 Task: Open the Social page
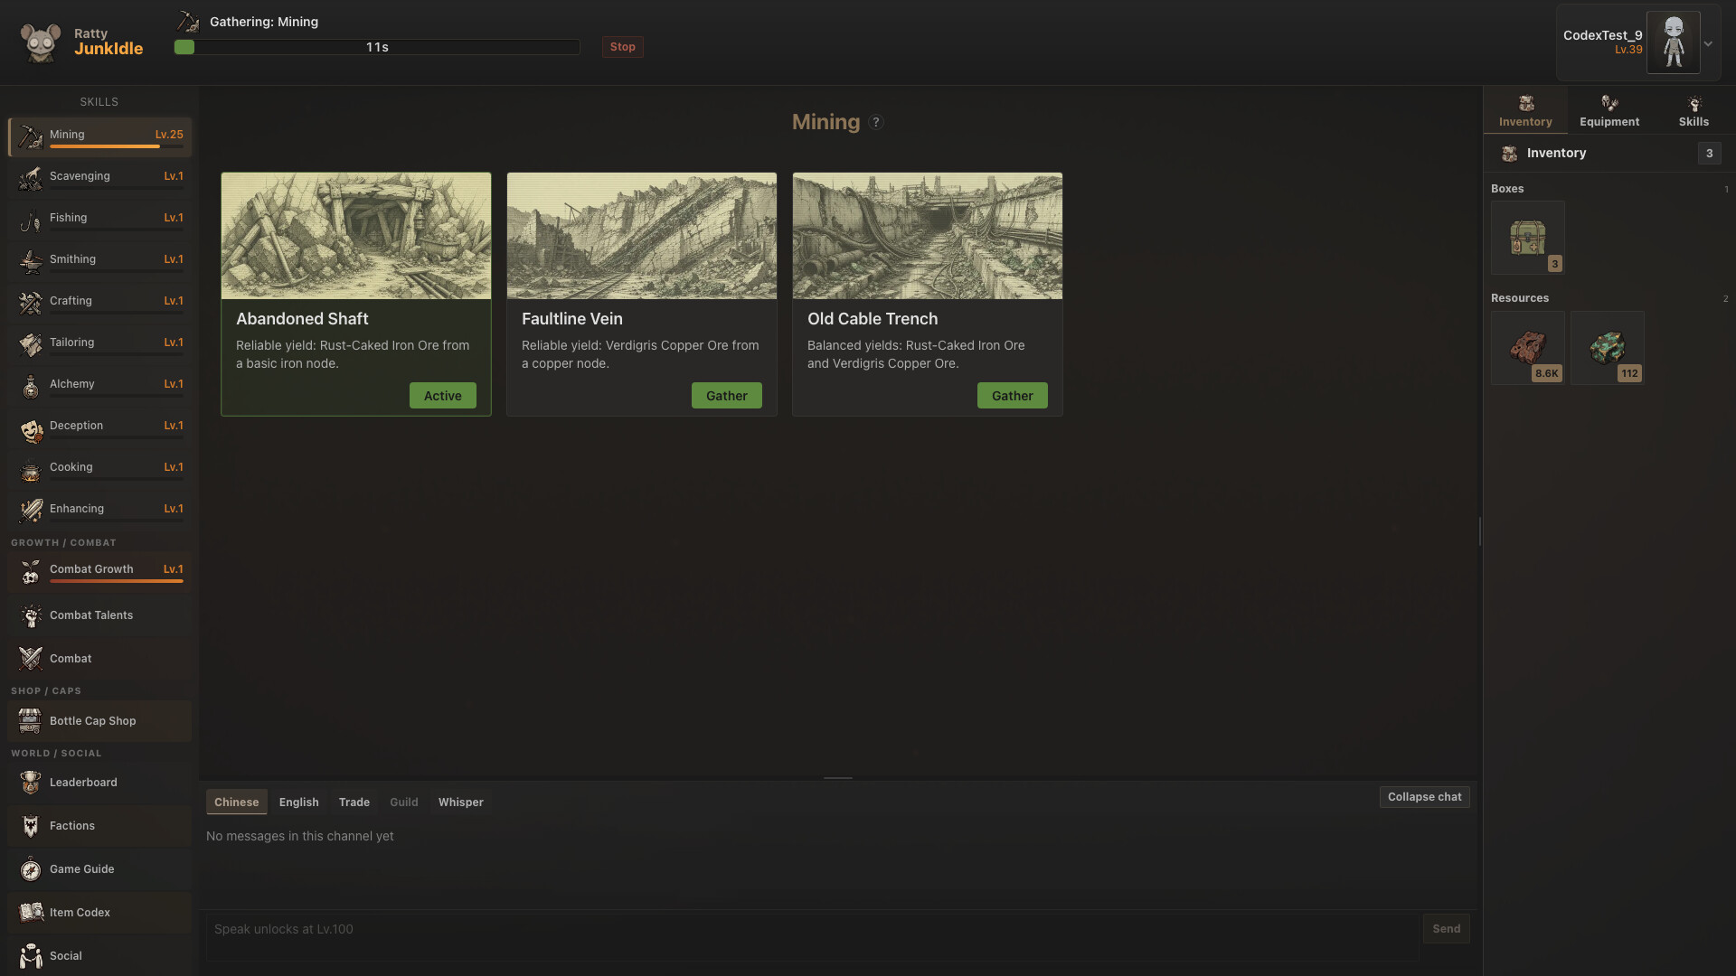pyautogui.click(x=99, y=956)
